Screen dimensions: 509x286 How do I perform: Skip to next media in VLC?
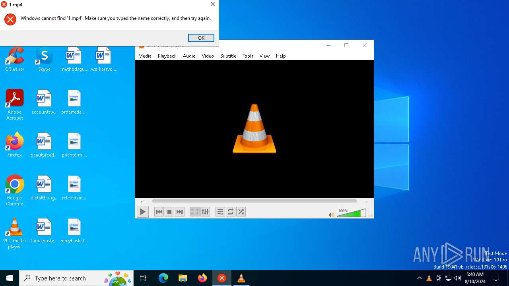[180, 212]
